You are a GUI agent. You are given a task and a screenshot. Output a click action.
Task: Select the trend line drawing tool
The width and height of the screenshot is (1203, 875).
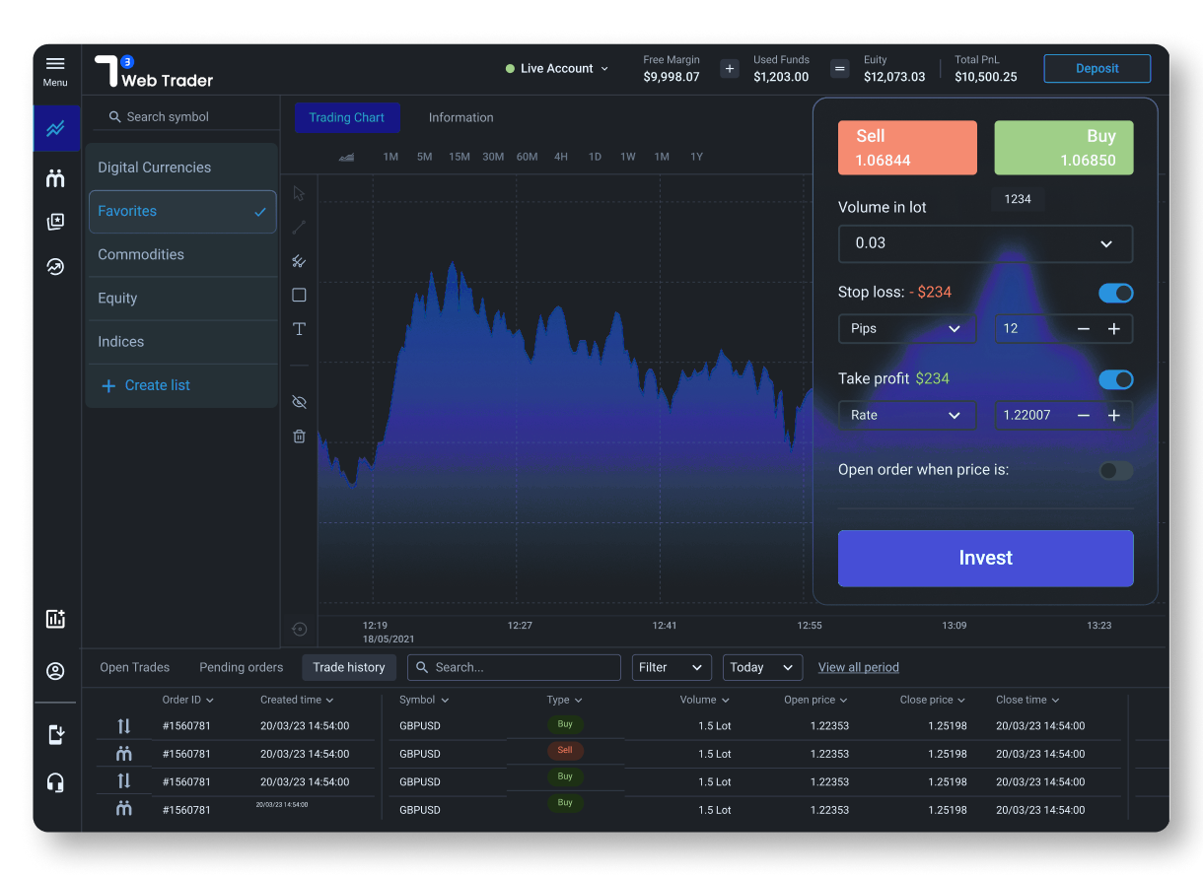300,227
